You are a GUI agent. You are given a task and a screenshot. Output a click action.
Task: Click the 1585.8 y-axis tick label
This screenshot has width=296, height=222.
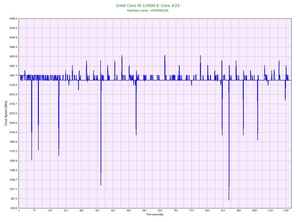pyautogui.click(x=13, y=161)
